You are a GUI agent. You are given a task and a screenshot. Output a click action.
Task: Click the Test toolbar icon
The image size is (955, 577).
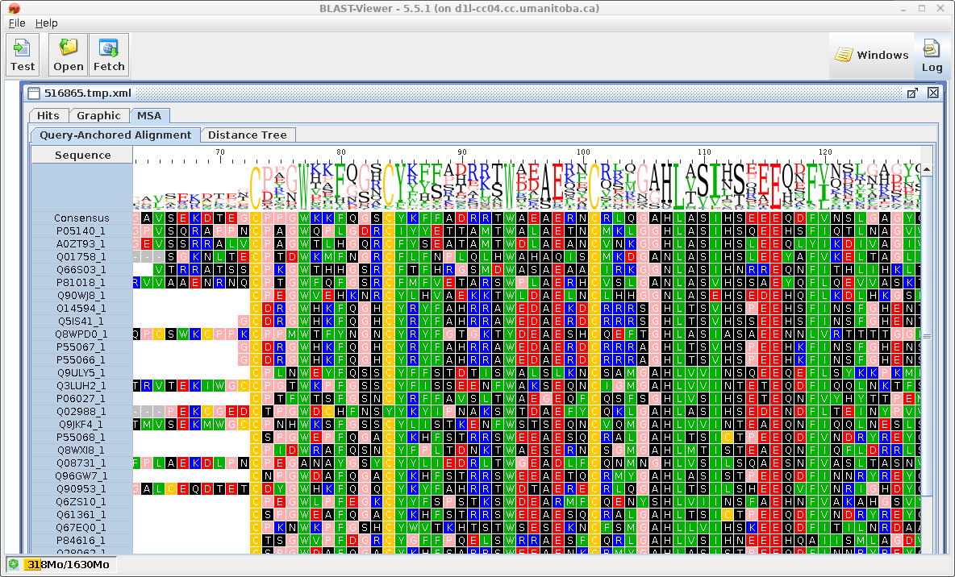coord(23,55)
